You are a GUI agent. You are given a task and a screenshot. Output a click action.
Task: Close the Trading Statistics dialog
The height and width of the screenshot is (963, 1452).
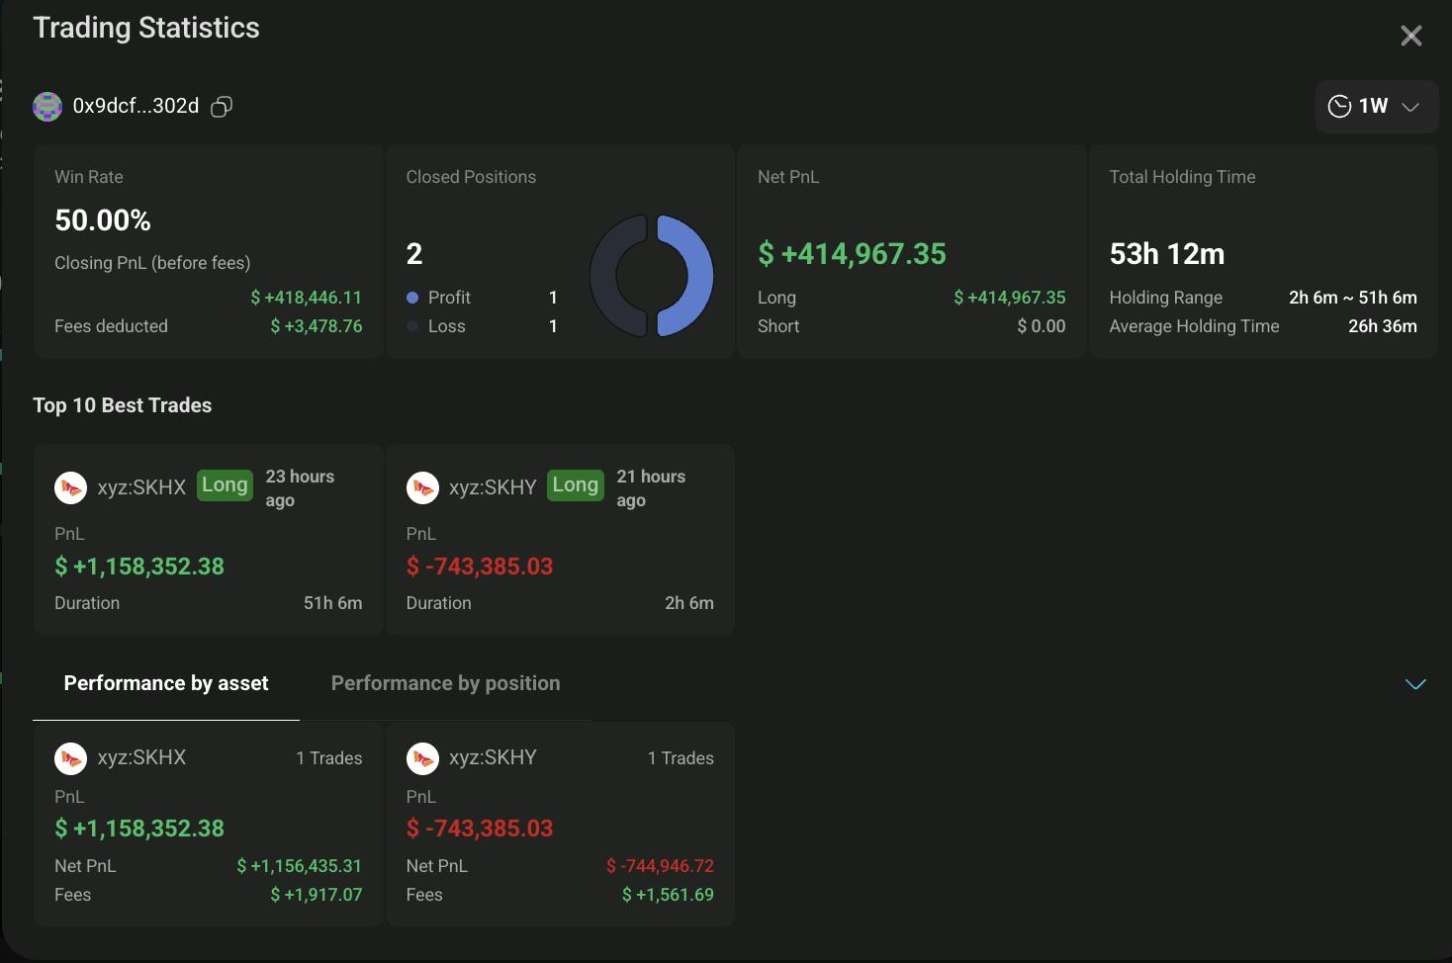[x=1411, y=36]
